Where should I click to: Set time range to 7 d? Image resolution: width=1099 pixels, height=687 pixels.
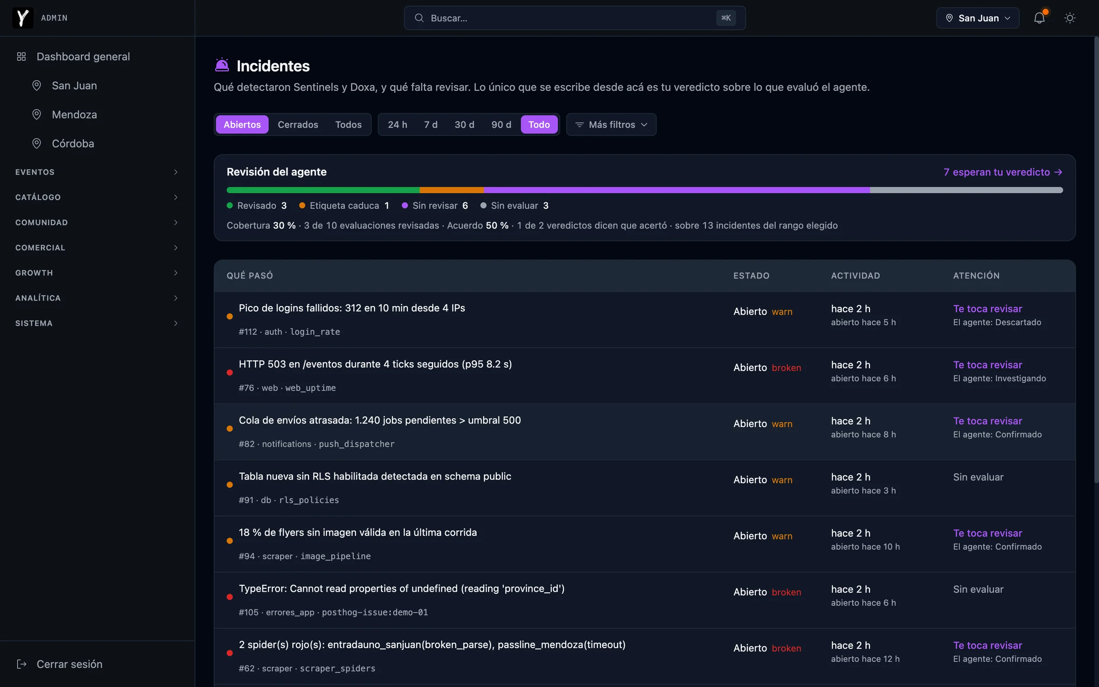pos(430,125)
